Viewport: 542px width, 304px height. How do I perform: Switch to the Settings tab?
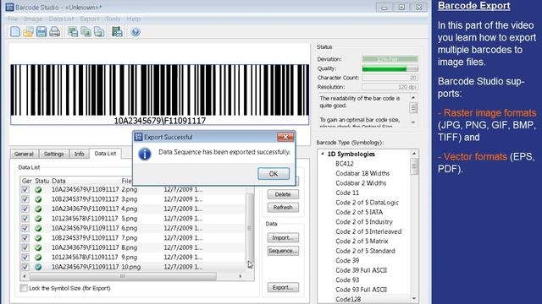click(x=54, y=154)
